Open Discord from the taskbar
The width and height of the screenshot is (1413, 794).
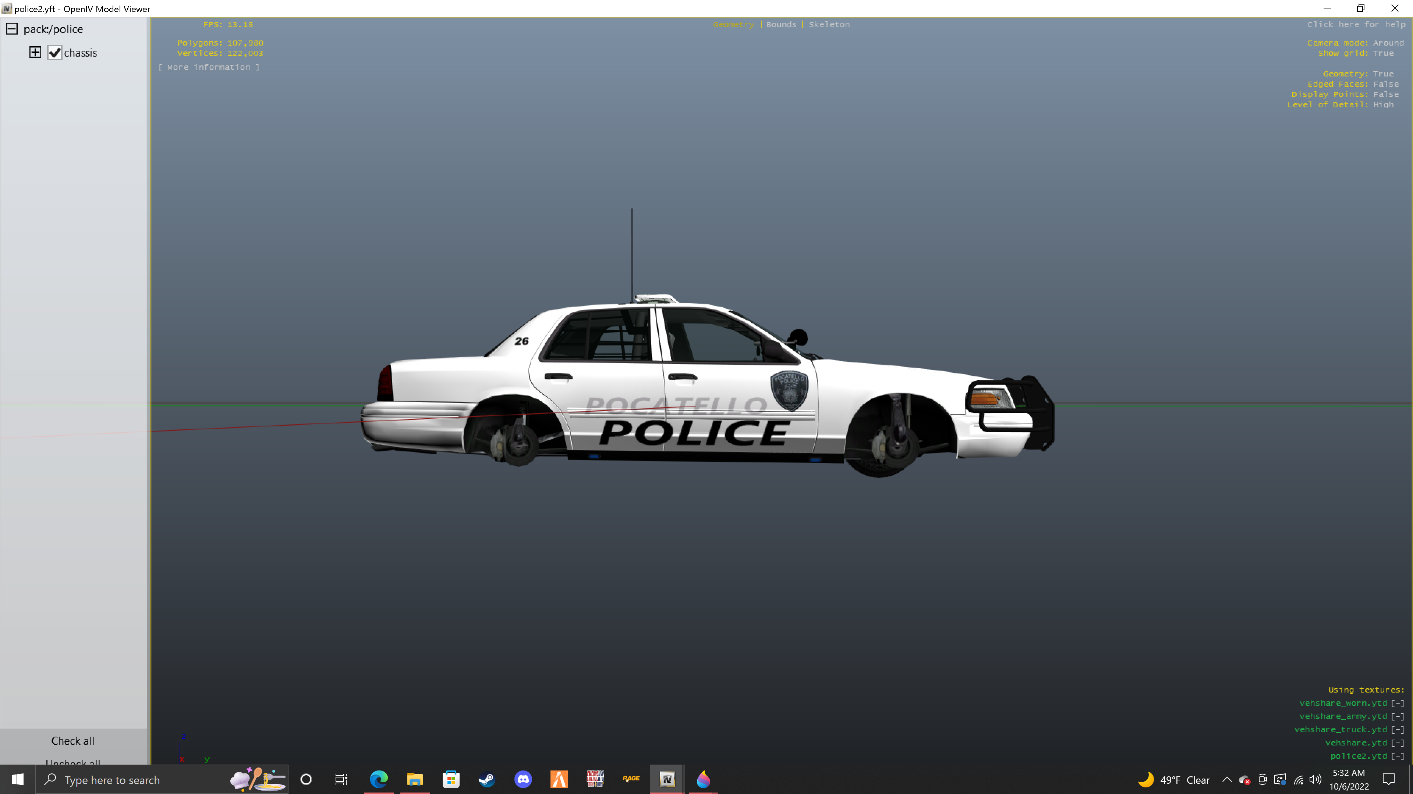coord(523,779)
